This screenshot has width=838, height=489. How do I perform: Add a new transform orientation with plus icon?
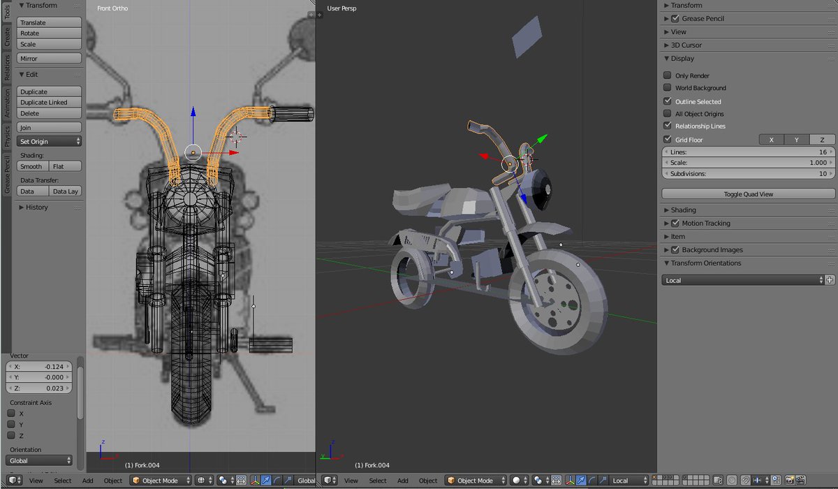click(830, 280)
